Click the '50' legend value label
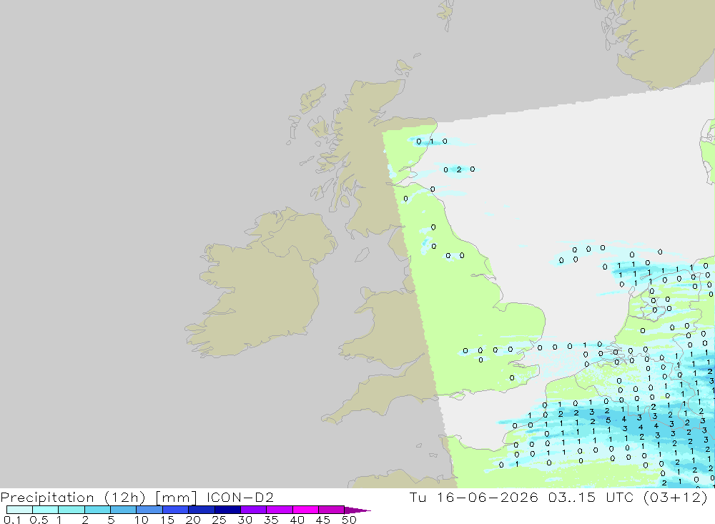715x524 pixels. click(349, 520)
